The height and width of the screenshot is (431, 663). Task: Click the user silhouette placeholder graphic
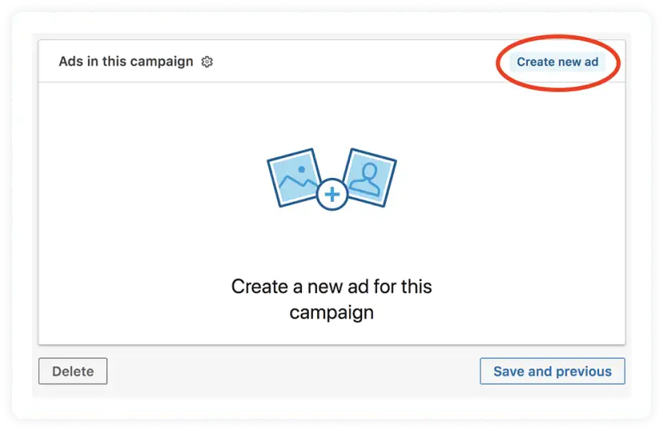coord(370,177)
